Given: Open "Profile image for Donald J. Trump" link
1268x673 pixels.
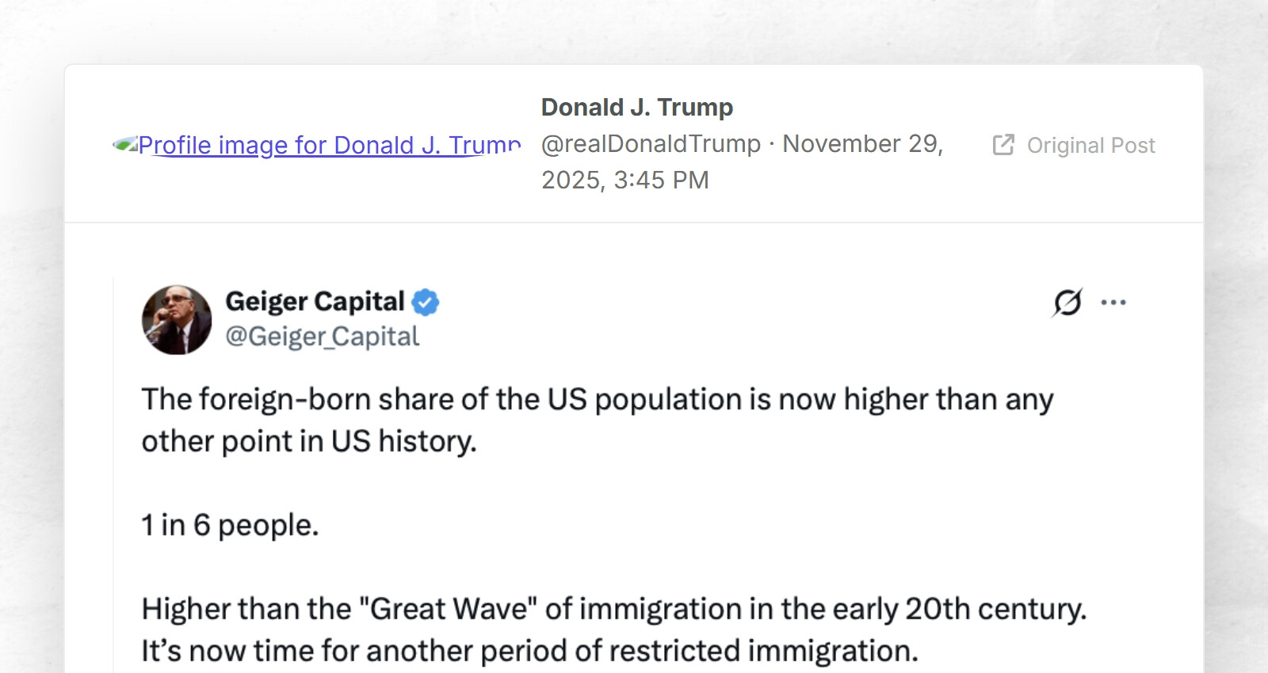Looking at the screenshot, I should tap(329, 146).
